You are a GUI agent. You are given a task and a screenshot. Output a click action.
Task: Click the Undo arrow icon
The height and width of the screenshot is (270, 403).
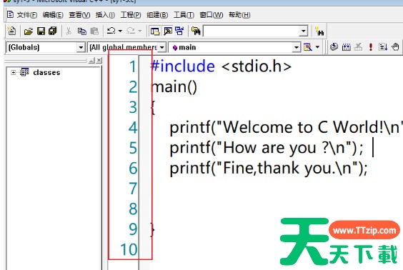[111, 31]
